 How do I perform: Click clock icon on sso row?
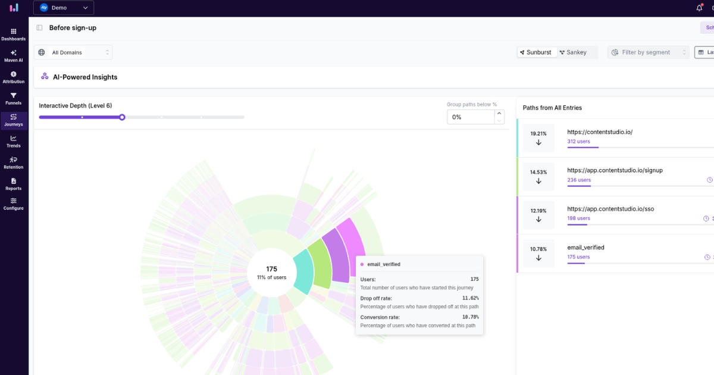(706, 218)
